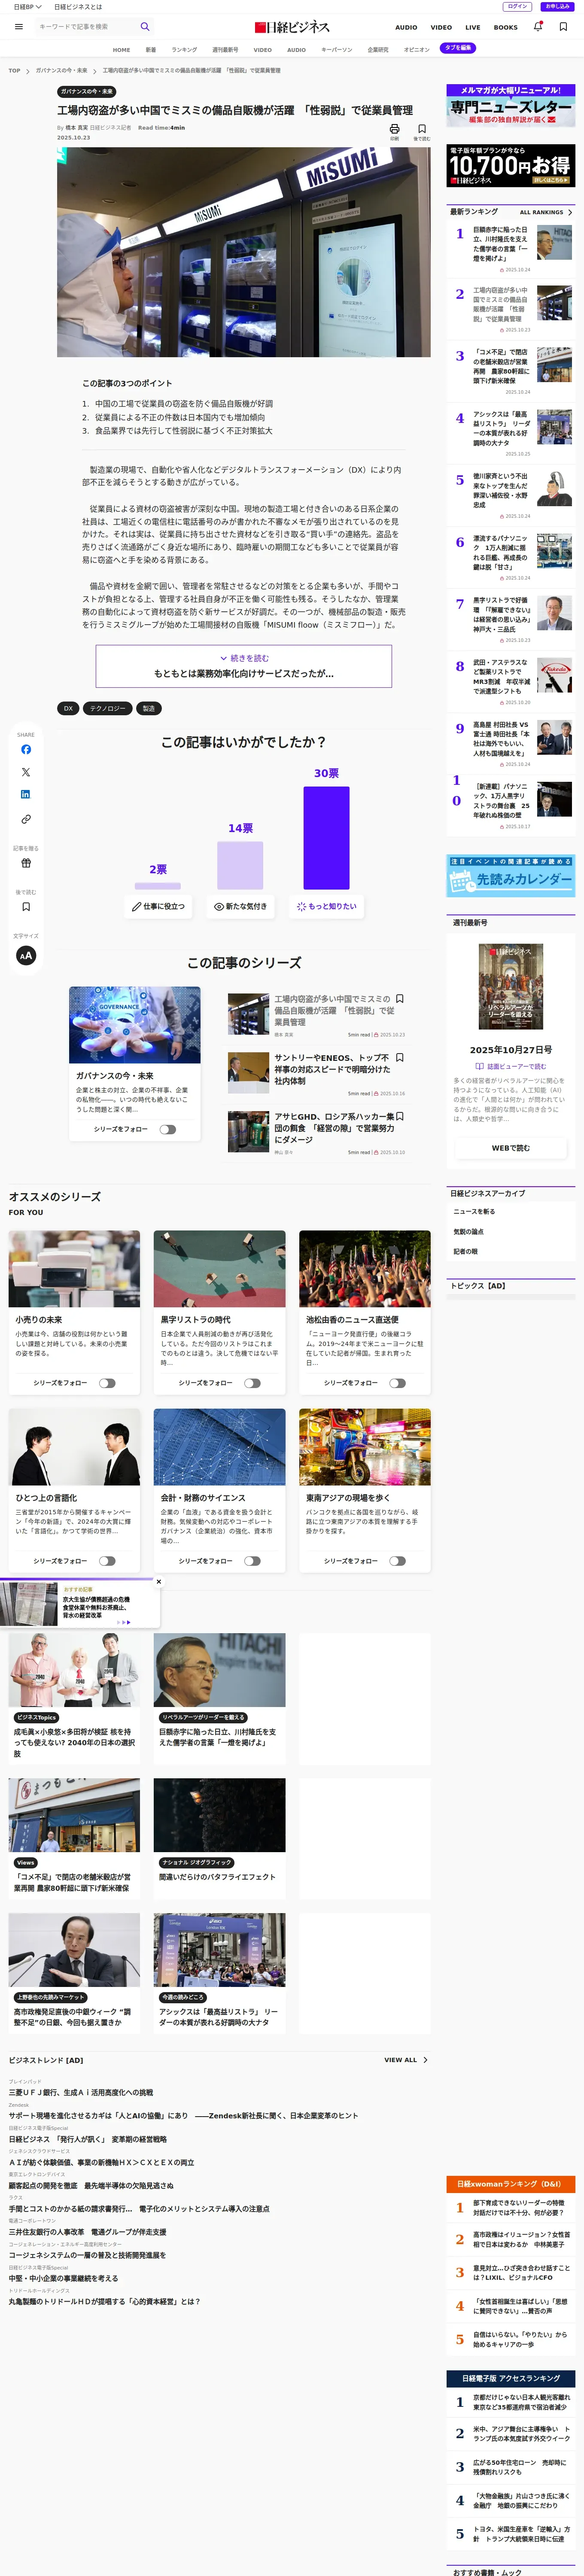This screenshot has height=2576, width=584.
Task: Save for later in the left sidebar
Action: (26, 907)
